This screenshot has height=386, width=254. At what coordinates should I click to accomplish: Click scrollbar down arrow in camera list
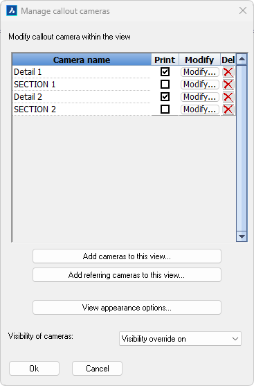[242, 236]
